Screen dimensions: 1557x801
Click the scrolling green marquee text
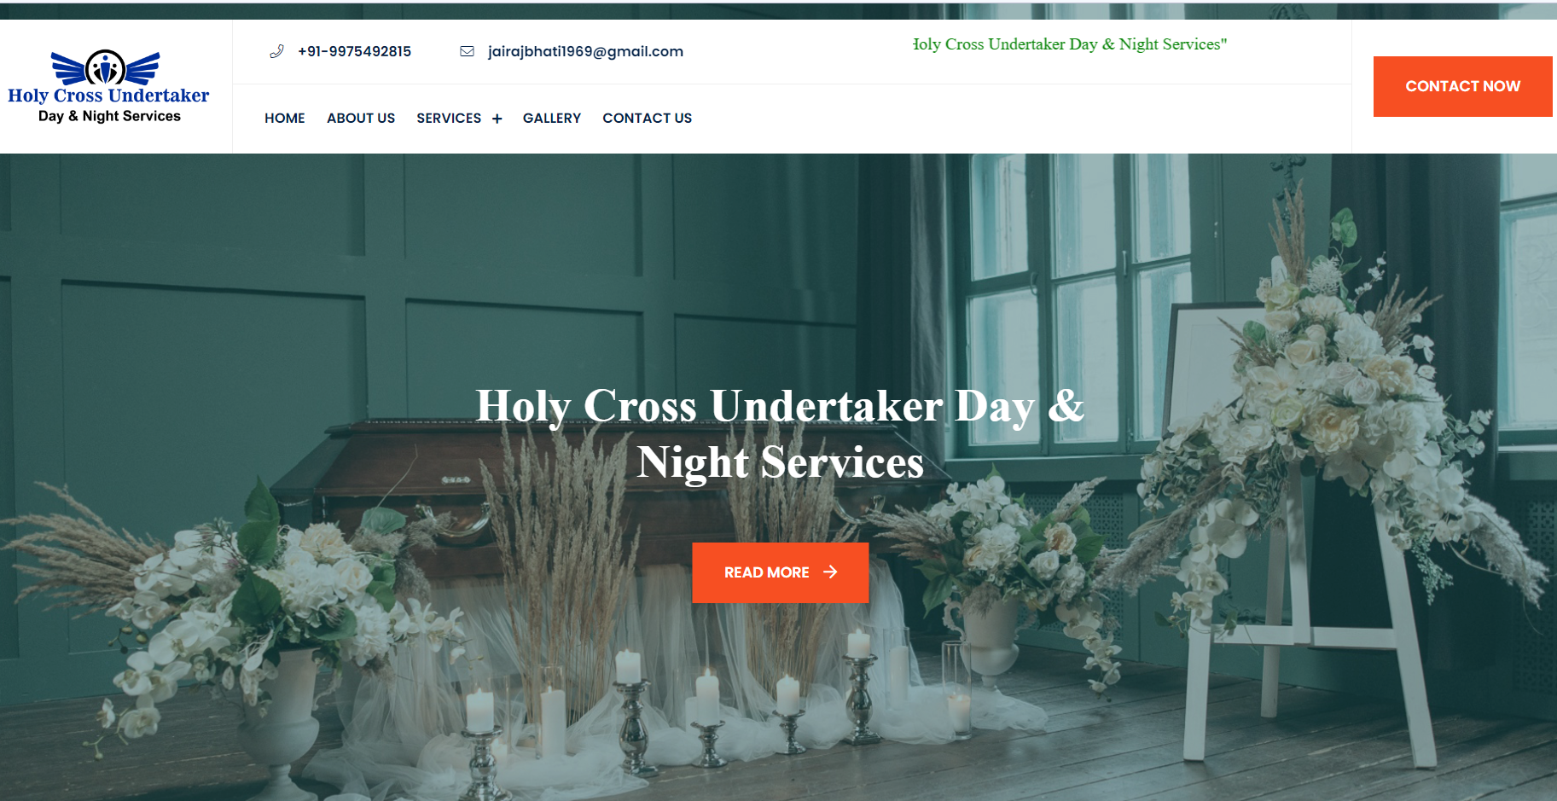click(1069, 44)
